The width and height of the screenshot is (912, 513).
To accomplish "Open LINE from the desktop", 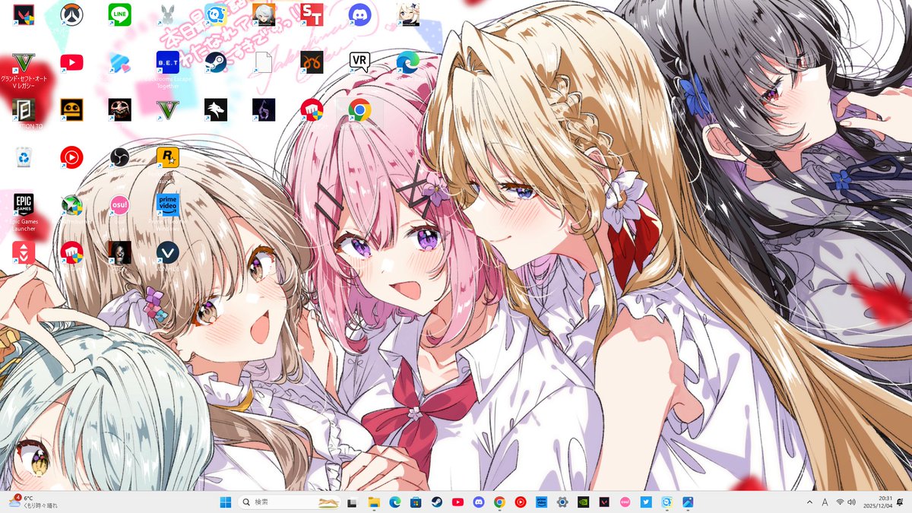I will pos(119,14).
